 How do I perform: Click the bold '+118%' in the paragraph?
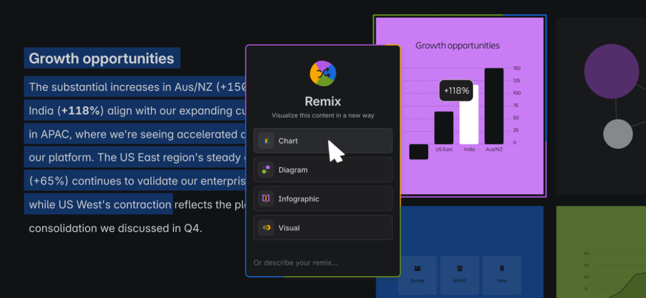pyautogui.click(x=82, y=111)
